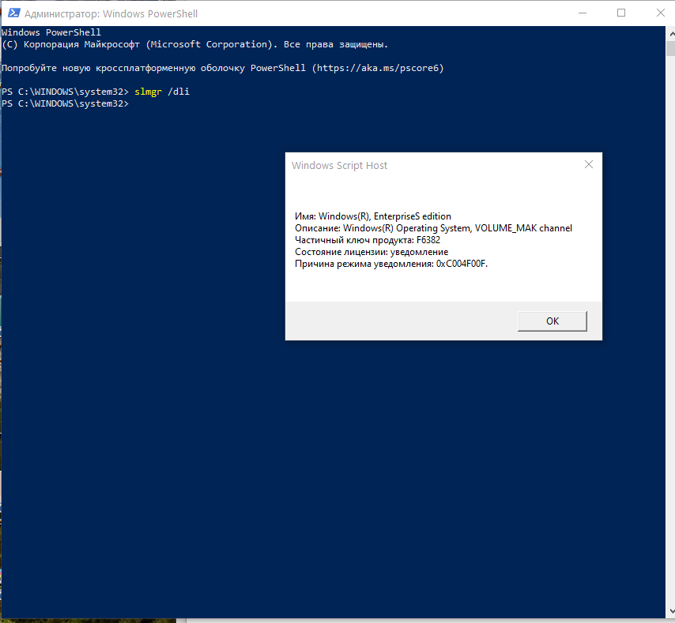The width and height of the screenshot is (675, 623).
Task: Click 'Состояние лицензии: уведомление' line
Action: 371,252
